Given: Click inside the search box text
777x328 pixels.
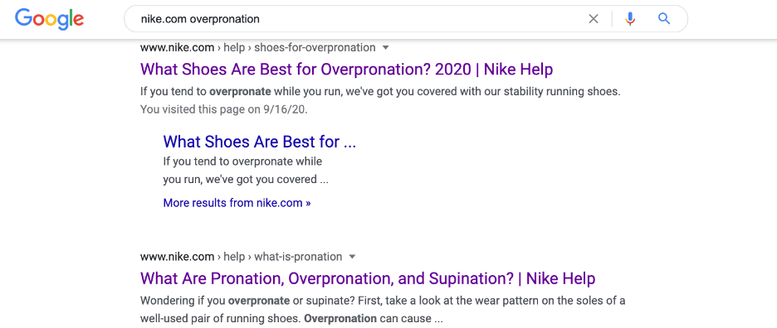Looking at the screenshot, I should point(200,19).
